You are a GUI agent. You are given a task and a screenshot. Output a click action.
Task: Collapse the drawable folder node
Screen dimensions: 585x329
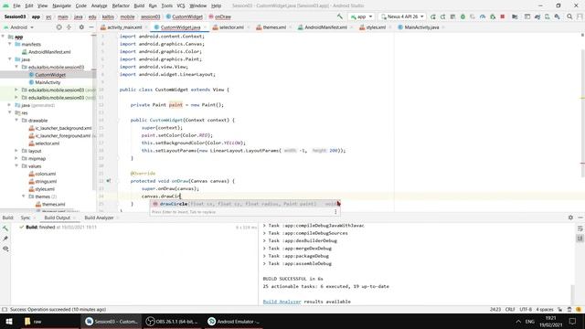pos(16,120)
